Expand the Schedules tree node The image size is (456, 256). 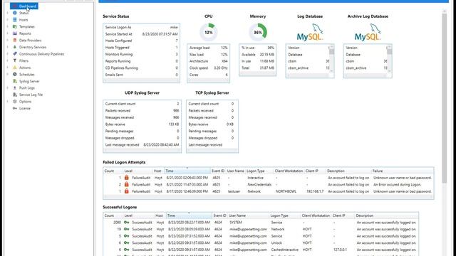8,74
